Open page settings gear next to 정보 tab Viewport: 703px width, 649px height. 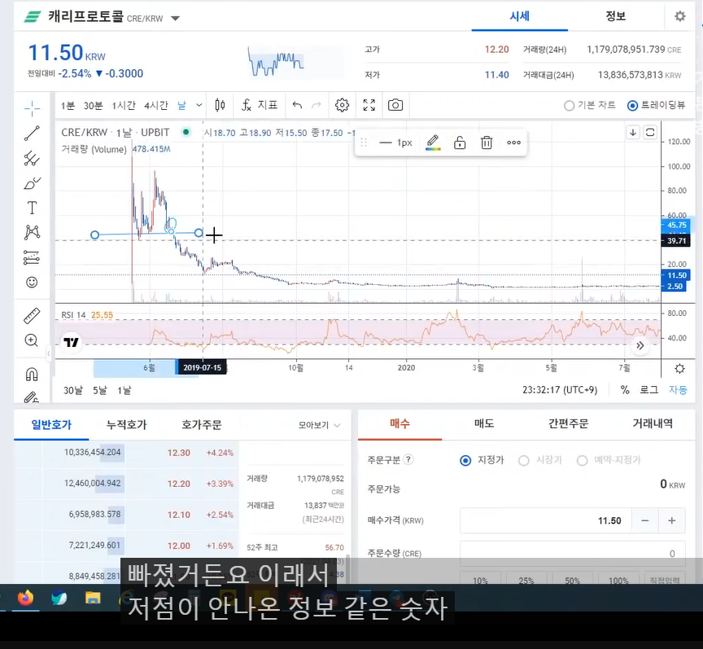click(x=680, y=16)
